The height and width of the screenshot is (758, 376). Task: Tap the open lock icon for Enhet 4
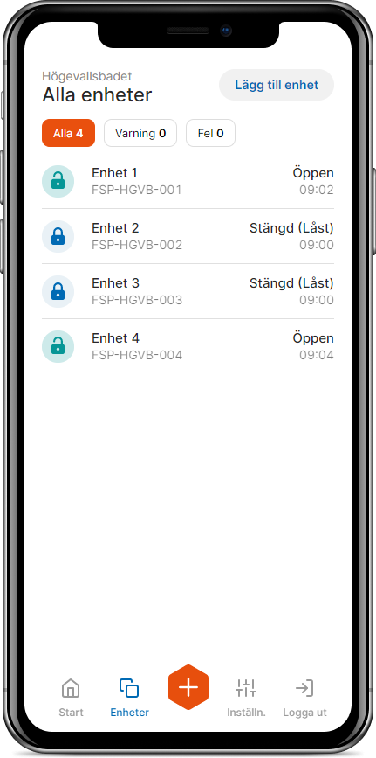[x=58, y=346]
